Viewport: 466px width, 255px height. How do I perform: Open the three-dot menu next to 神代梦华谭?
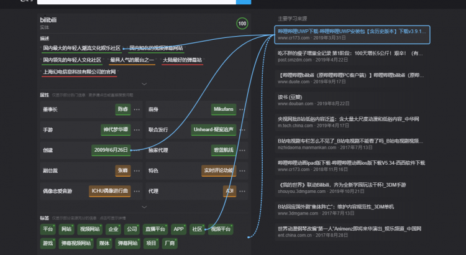(137, 130)
